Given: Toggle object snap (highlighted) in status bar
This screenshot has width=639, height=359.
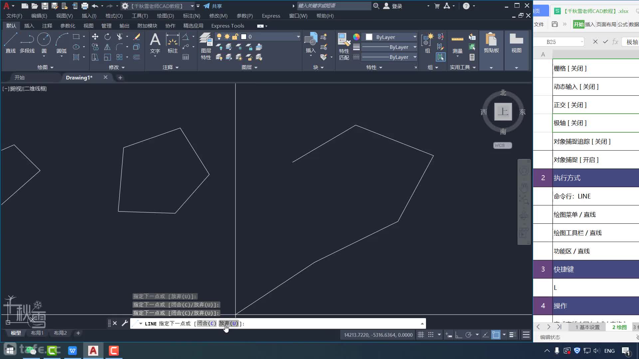Looking at the screenshot, I should point(496,335).
